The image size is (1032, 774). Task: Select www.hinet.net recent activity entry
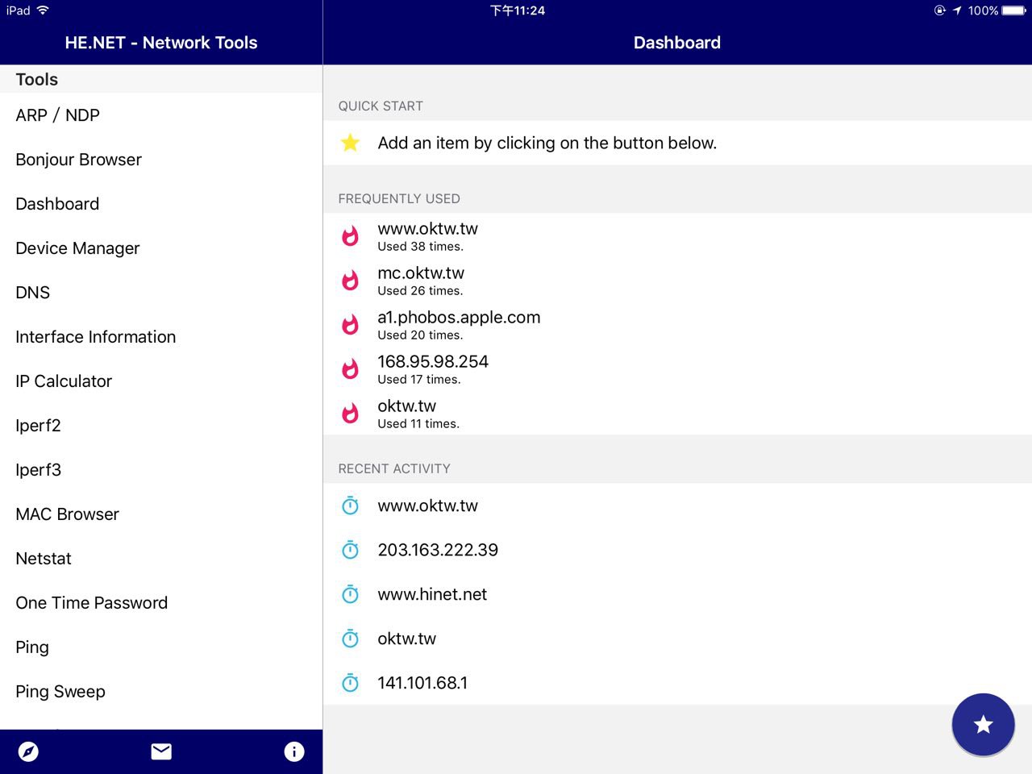tap(677, 594)
